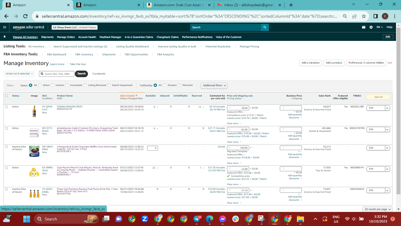Open the Seller Central settings gear
The height and width of the screenshot is (226, 401).
[x=371, y=27]
